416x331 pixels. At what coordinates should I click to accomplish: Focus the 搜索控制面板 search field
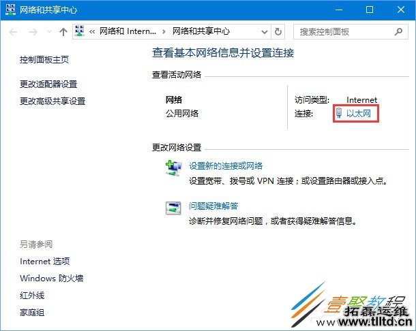click(351, 32)
